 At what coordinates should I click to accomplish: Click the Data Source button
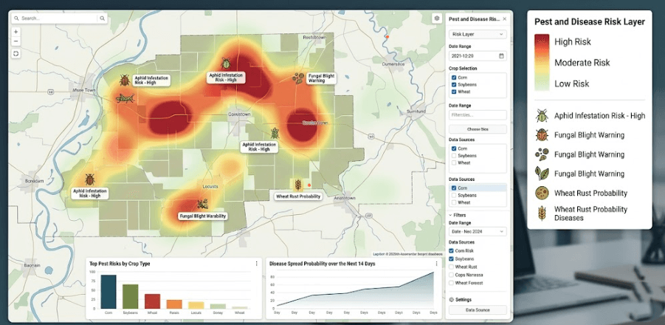478,310
